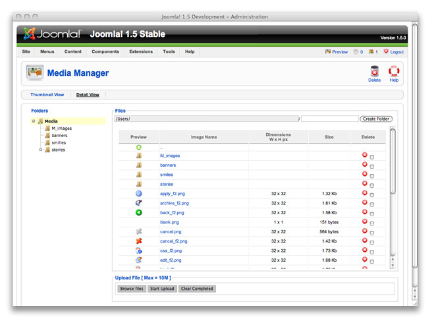Select the checkbox beside blank.png
The width and height of the screenshot is (436, 323).
coord(372,223)
